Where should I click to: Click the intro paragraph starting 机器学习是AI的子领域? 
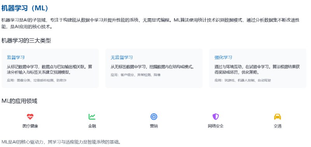click(150, 24)
